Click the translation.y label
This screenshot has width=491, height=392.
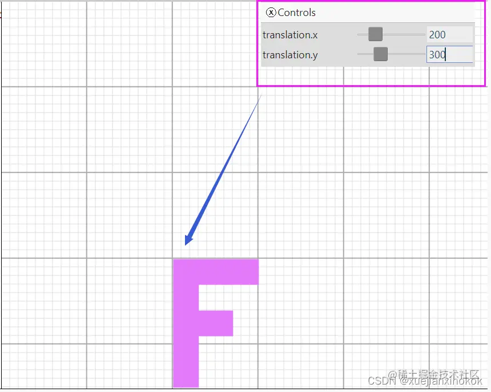click(x=290, y=55)
